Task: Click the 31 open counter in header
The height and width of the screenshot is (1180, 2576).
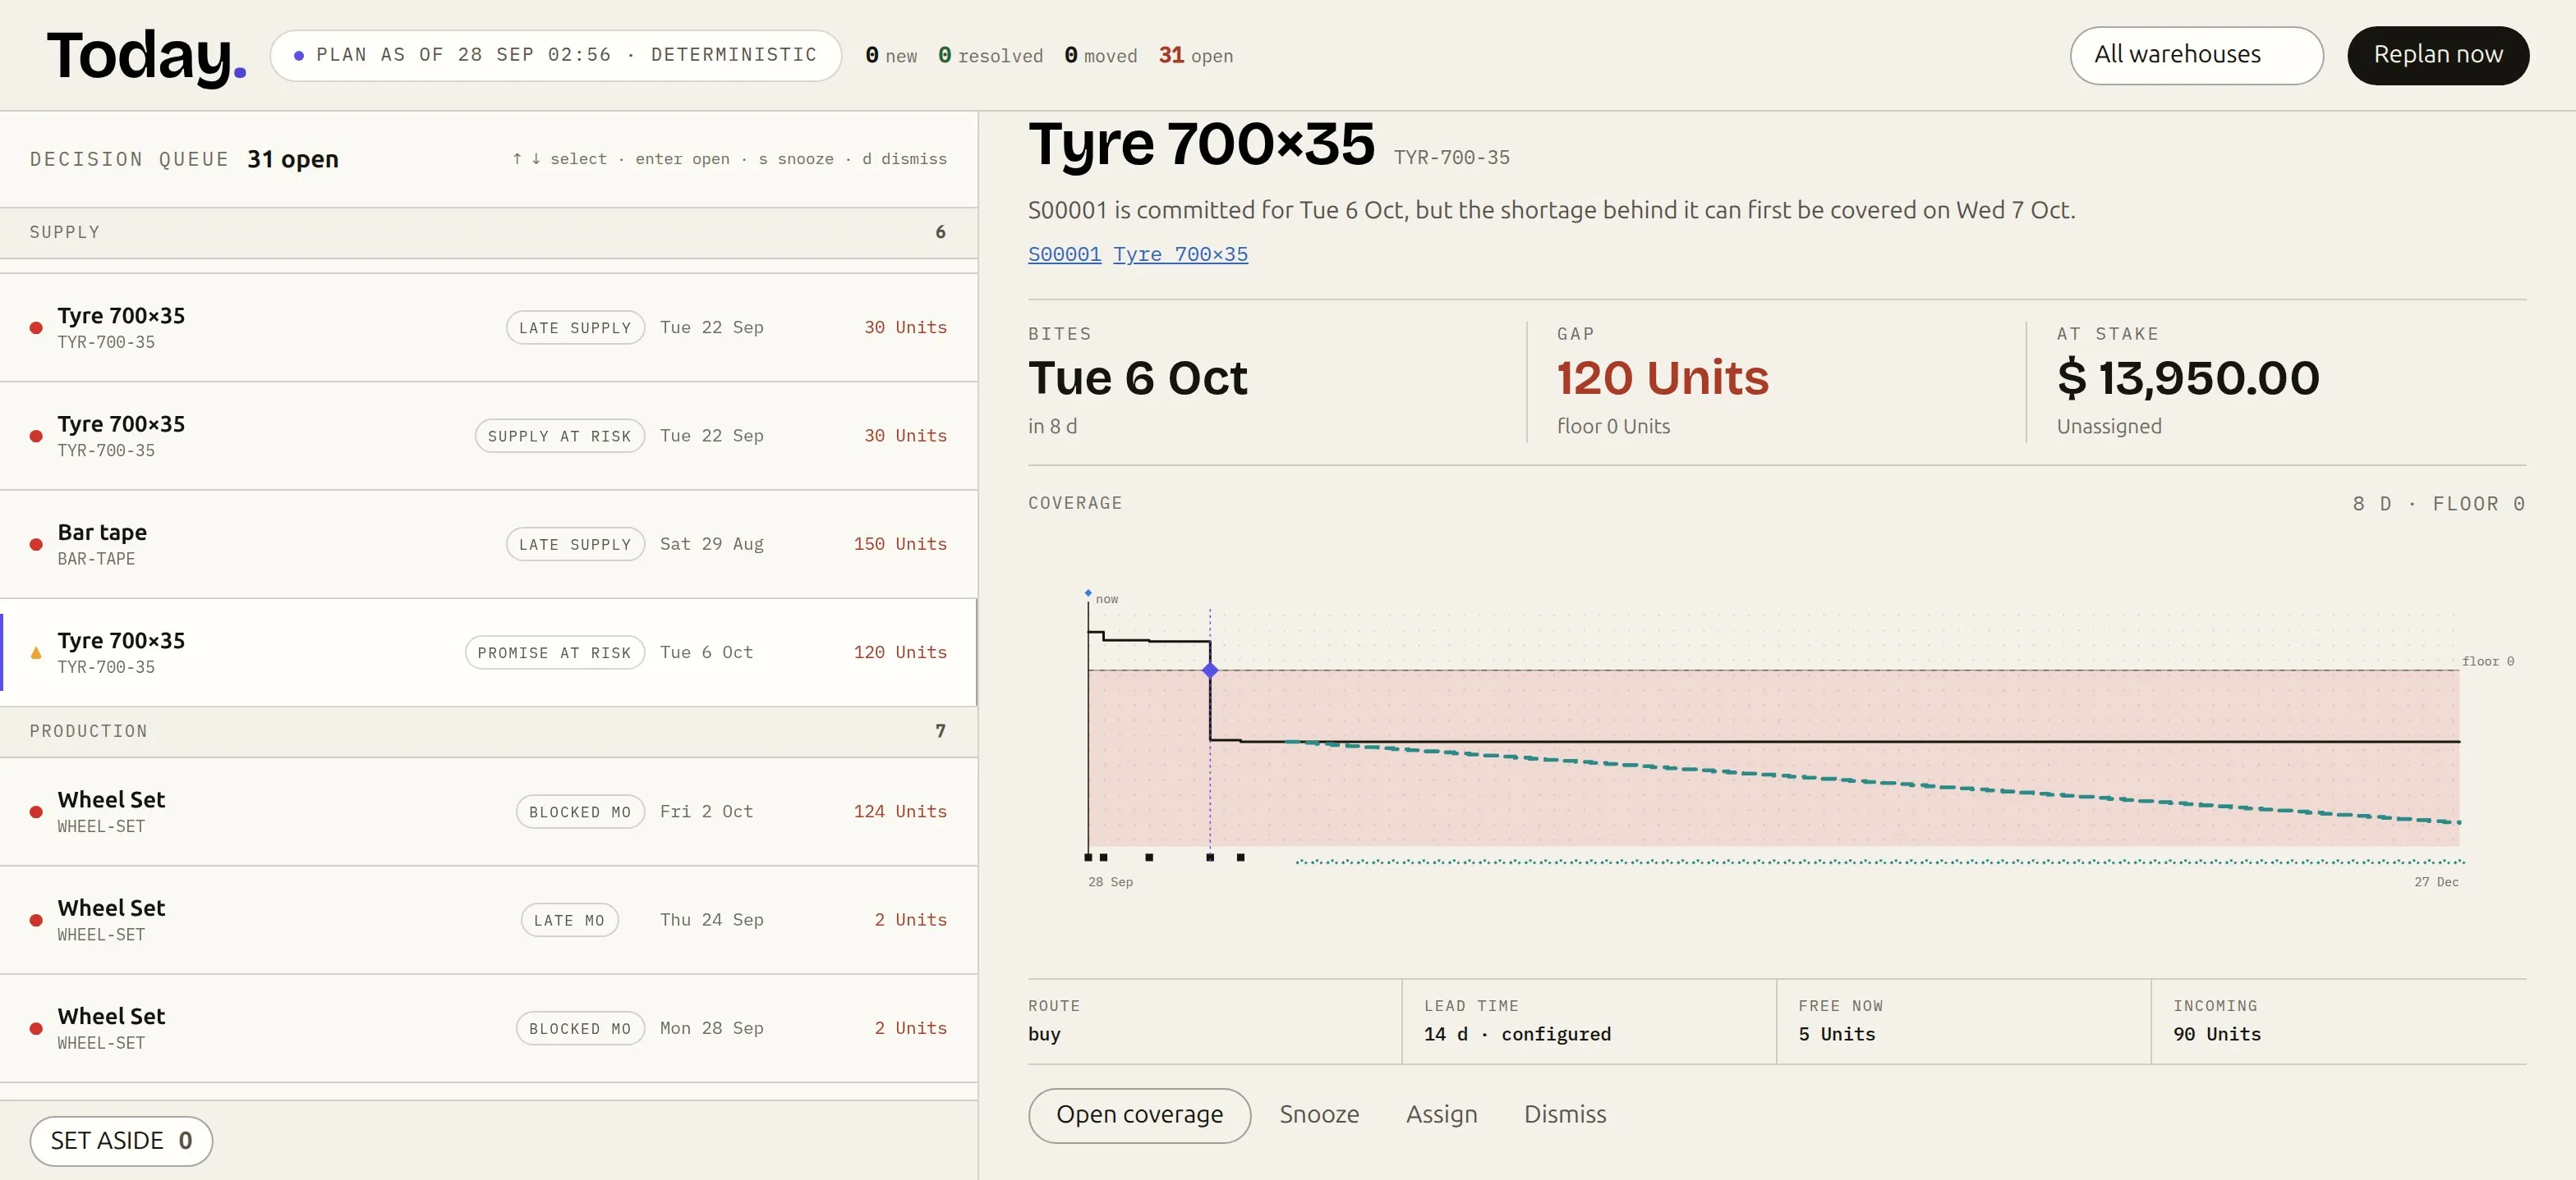Action: [x=1195, y=56]
